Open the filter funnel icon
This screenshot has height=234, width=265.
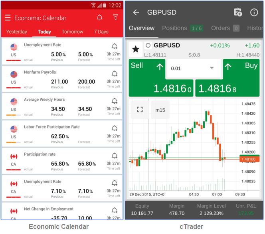pyautogui.click(x=115, y=17)
